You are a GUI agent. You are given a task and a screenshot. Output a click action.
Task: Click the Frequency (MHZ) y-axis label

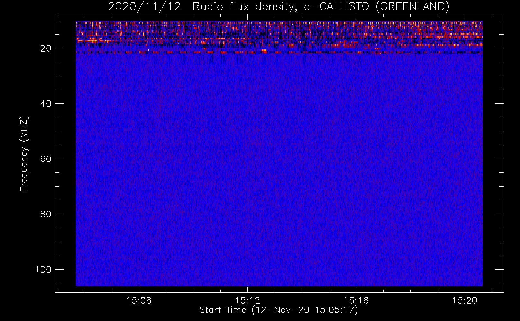click(24, 154)
